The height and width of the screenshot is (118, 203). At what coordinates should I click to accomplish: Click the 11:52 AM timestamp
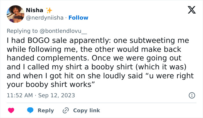tap(19, 95)
